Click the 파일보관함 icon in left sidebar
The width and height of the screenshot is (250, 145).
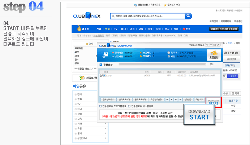click(82, 78)
